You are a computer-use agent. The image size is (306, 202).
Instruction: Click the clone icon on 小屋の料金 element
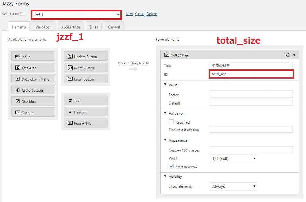click(x=288, y=55)
